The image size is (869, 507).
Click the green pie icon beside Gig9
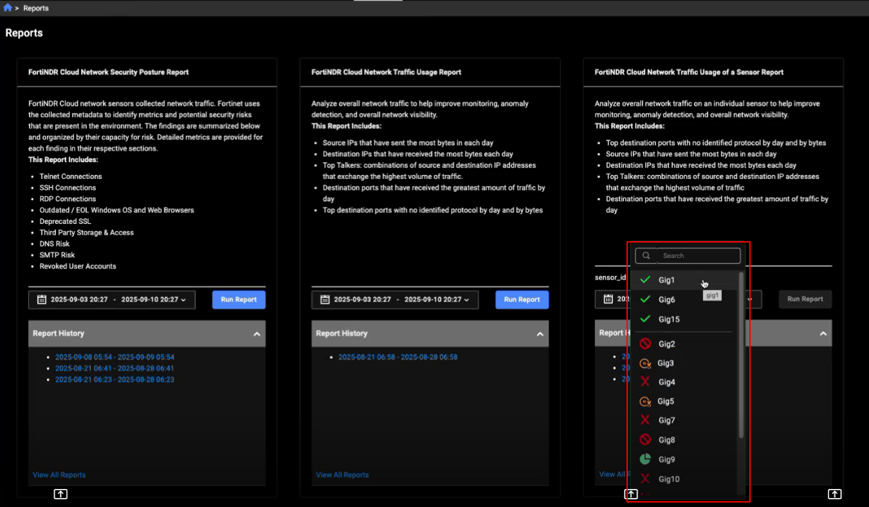click(x=645, y=459)
